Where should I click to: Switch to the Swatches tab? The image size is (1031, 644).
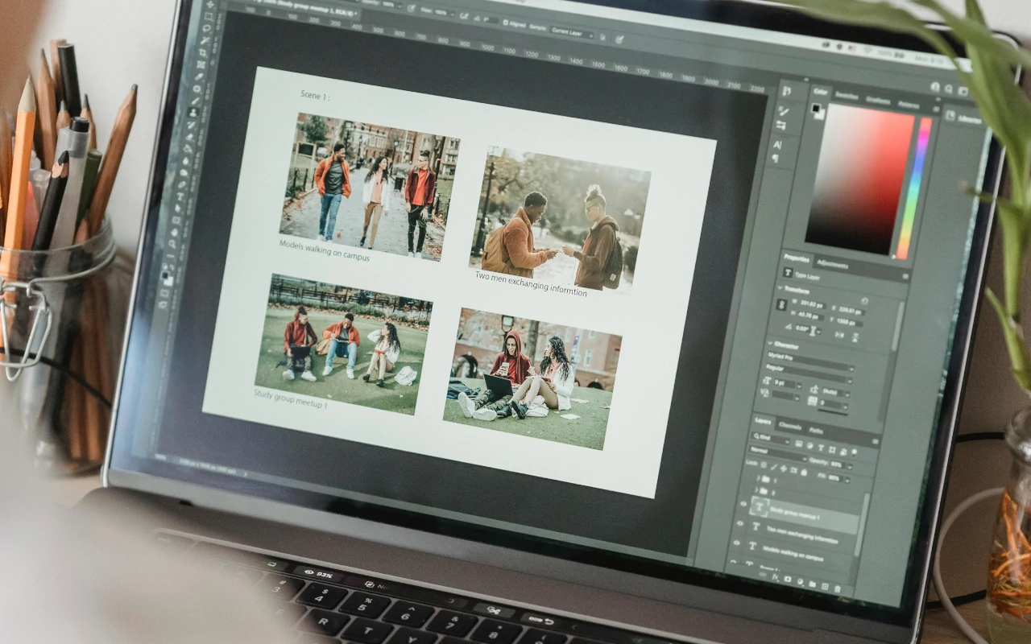pos(847,96)
